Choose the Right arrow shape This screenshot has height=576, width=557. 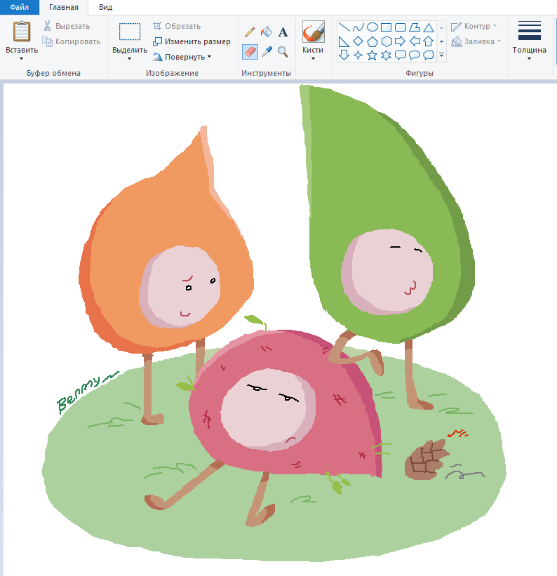[x=401, y=41]
